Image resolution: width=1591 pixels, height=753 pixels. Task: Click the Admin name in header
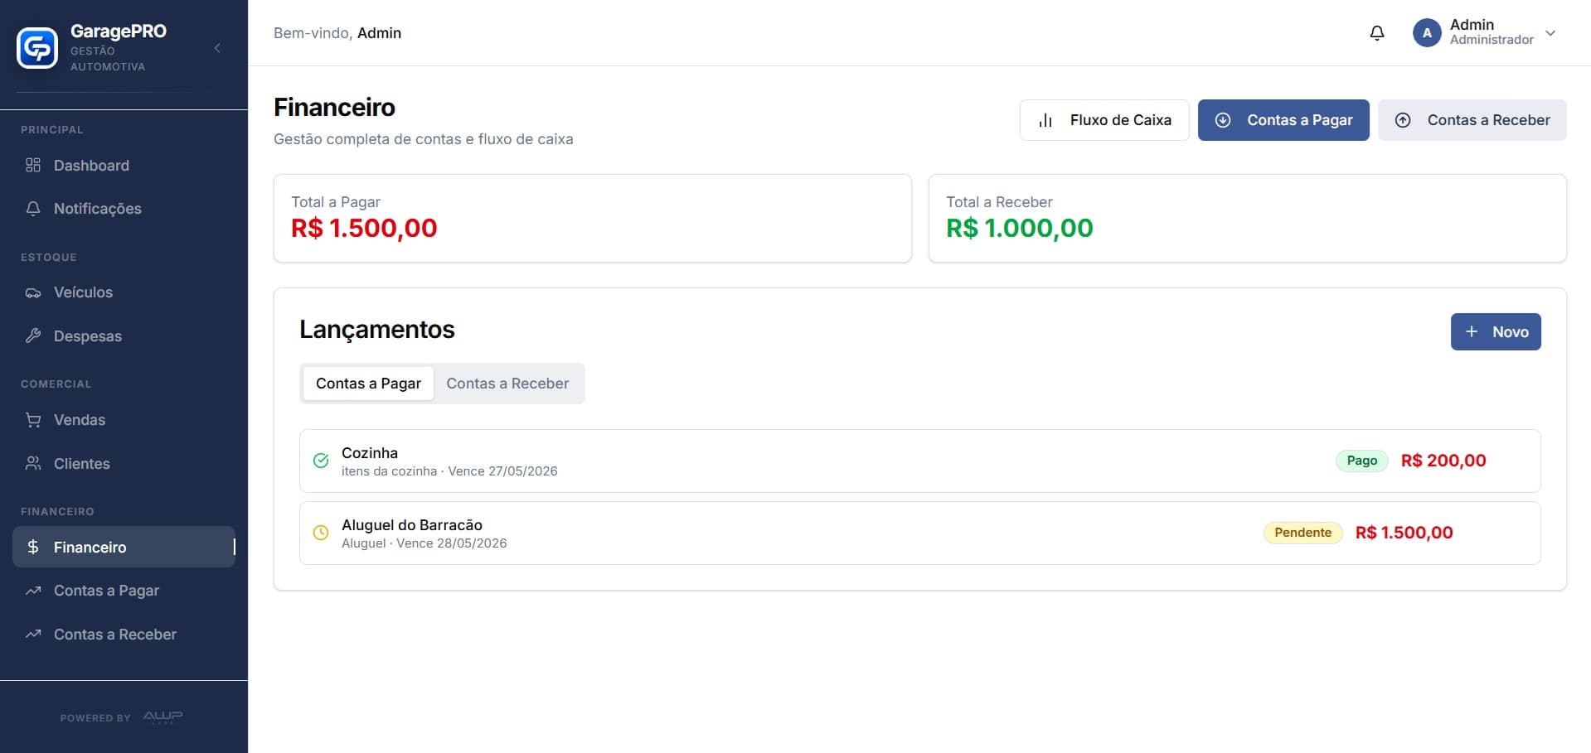[1472, 25]
